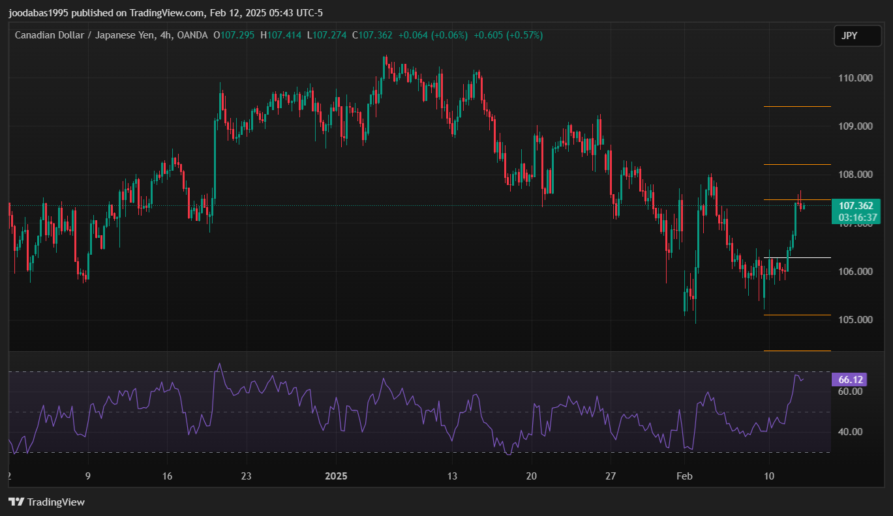Select the lowest orange line below 105.000
The height and width of the screenshot is (516, 893).
pyautogui.click(x=797, y=351)
